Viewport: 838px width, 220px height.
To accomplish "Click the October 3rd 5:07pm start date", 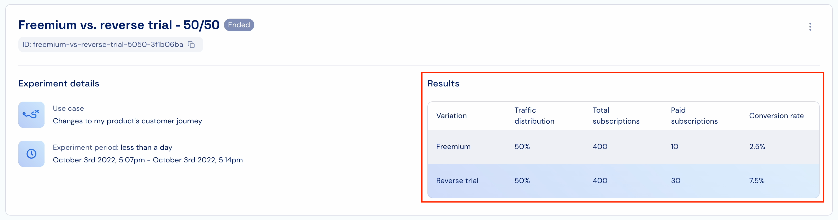I will tap(99, 160).
